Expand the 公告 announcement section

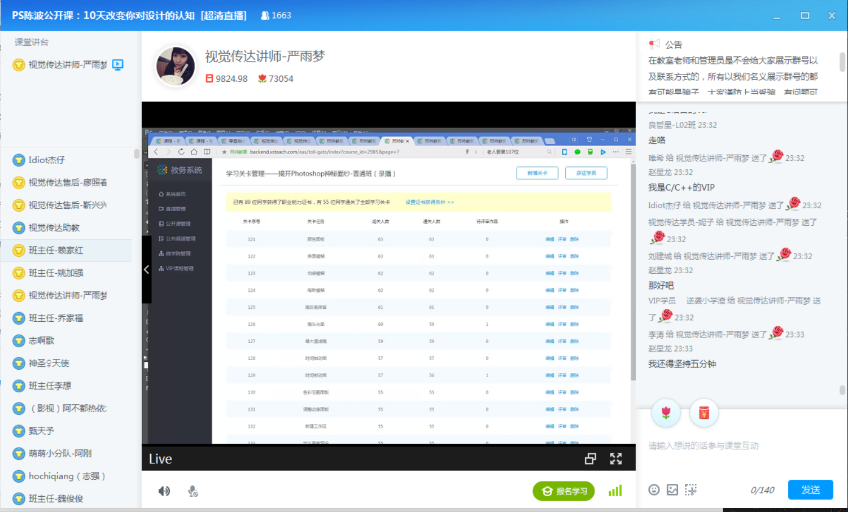click(673, 45)
